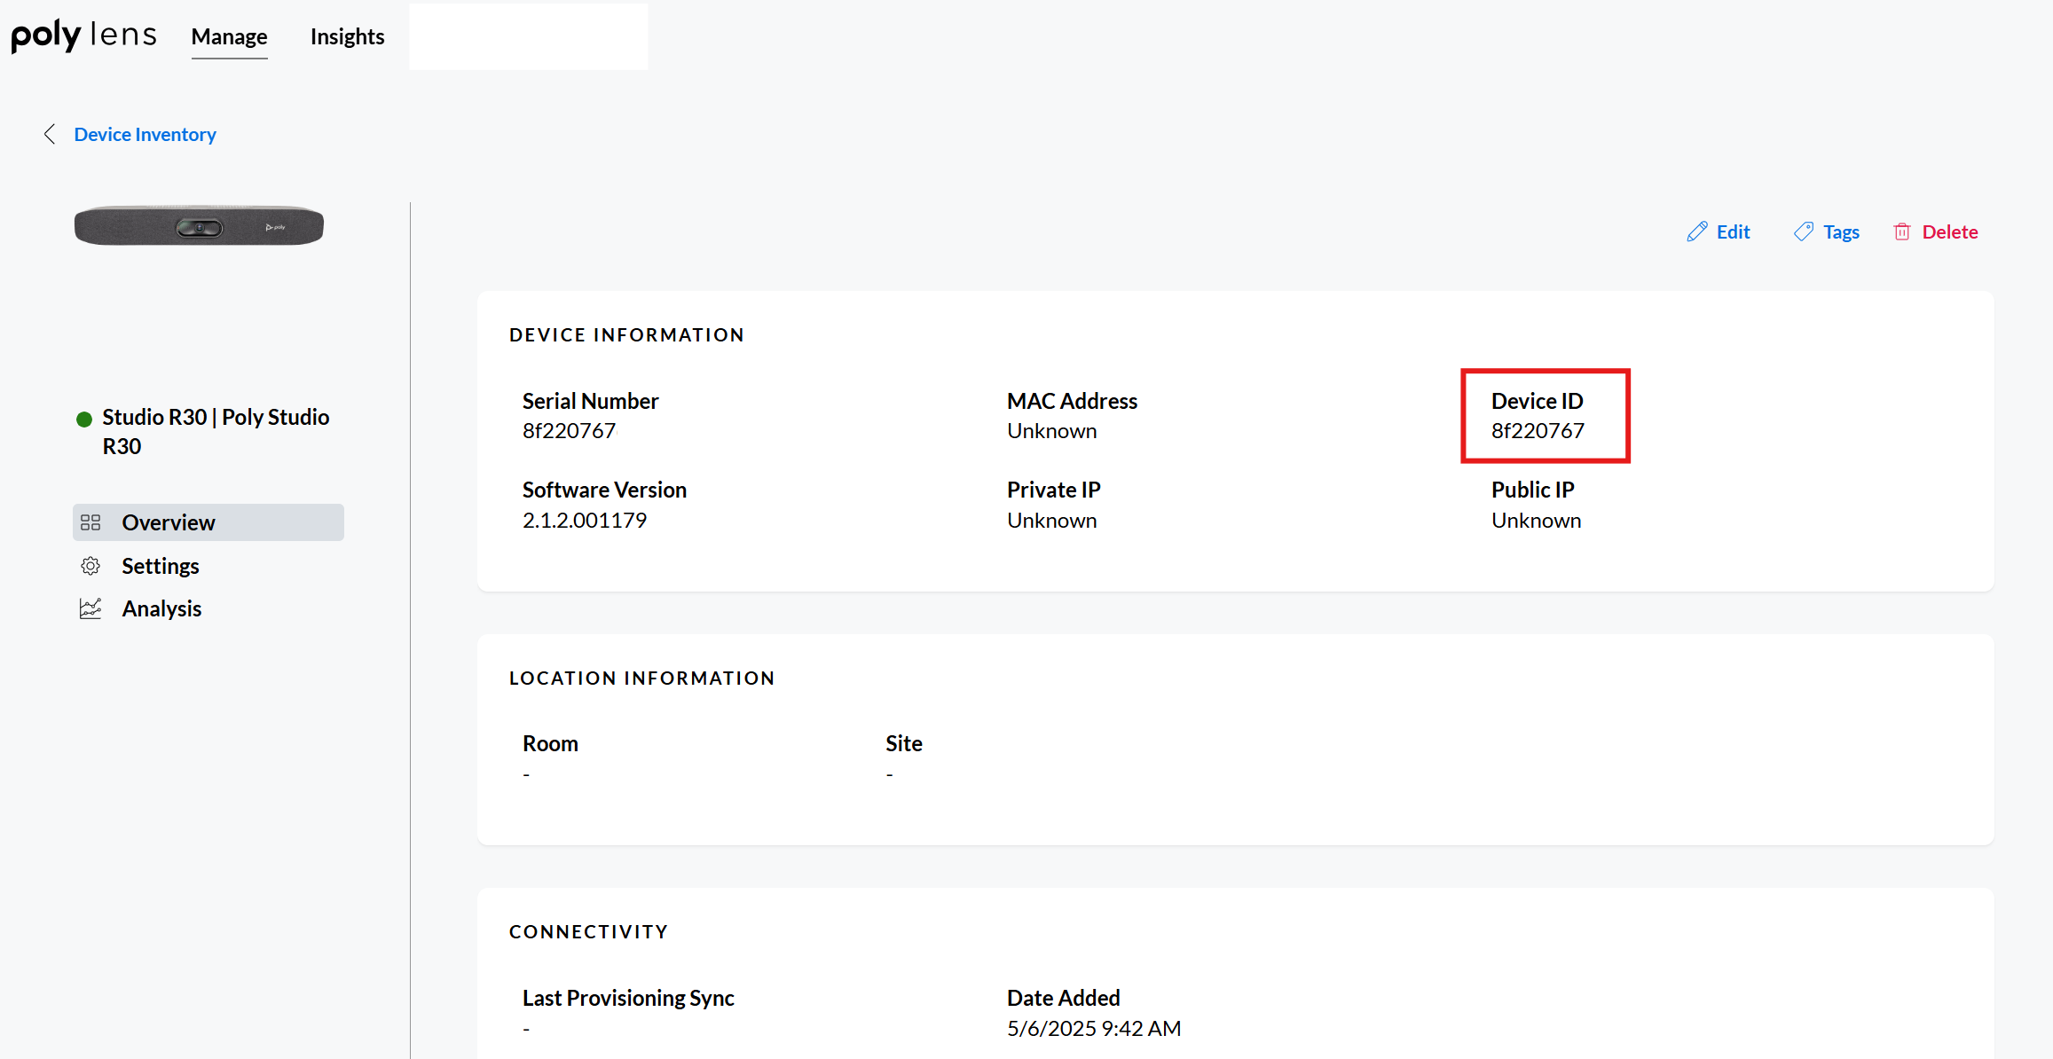The image size is (2053, 1059).
Task: Click the Date Added label
Action: [1063, 999]
